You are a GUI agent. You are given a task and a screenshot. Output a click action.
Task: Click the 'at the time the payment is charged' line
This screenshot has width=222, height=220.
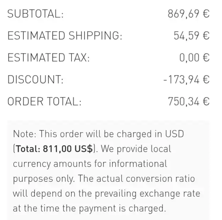89,209
